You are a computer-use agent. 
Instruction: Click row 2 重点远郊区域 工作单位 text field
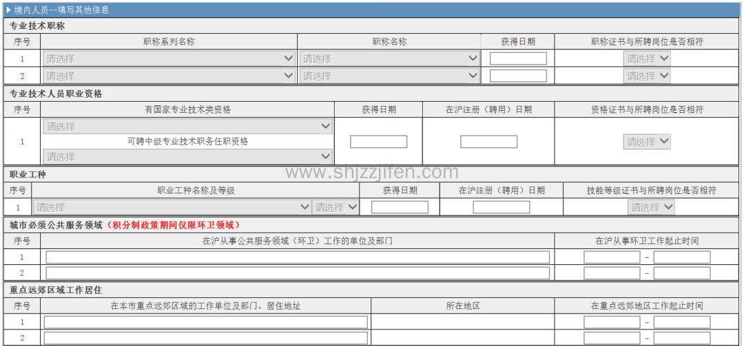[205, 338]
